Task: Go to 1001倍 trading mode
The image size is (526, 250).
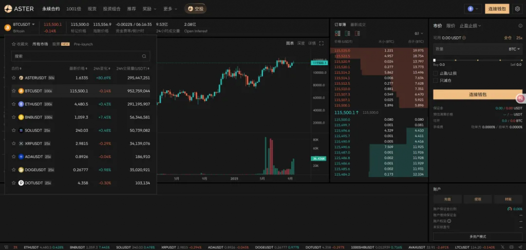Action: (73, 9)
